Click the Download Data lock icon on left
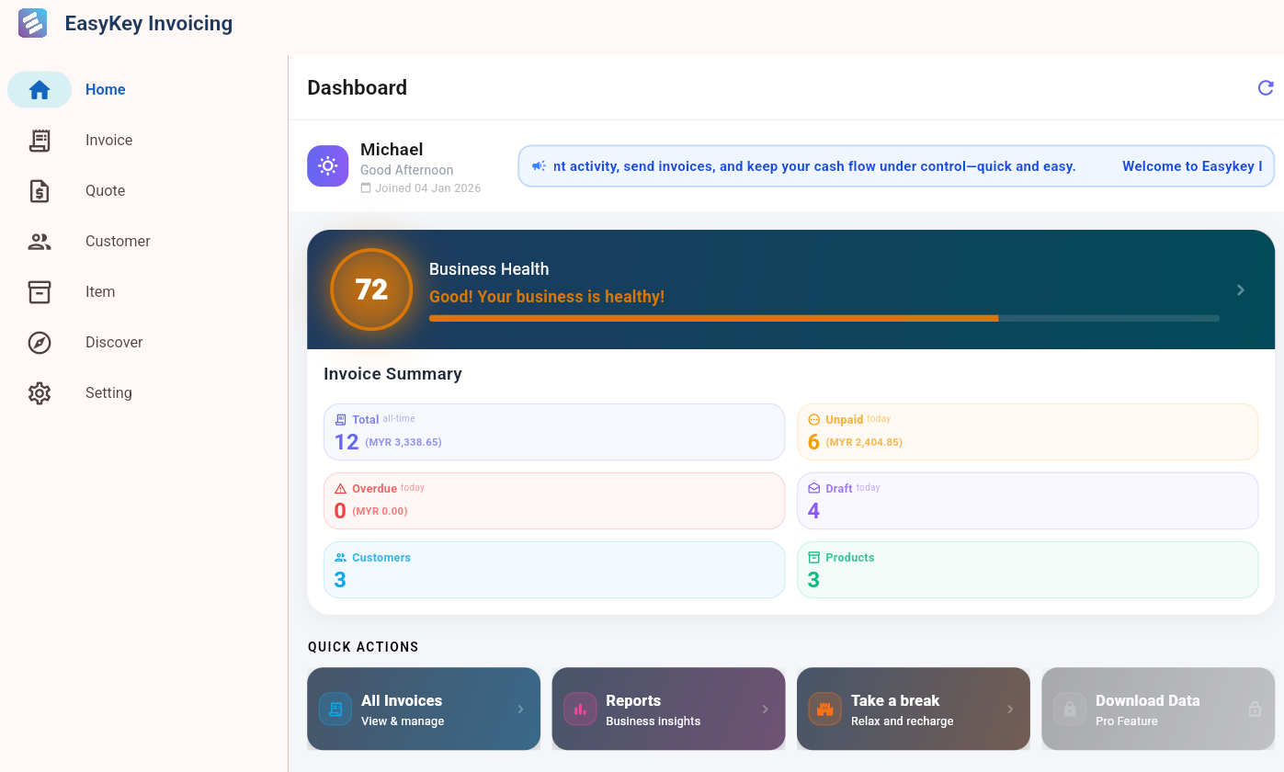This screenshot has width=1284, height=772. point(1070,709)
